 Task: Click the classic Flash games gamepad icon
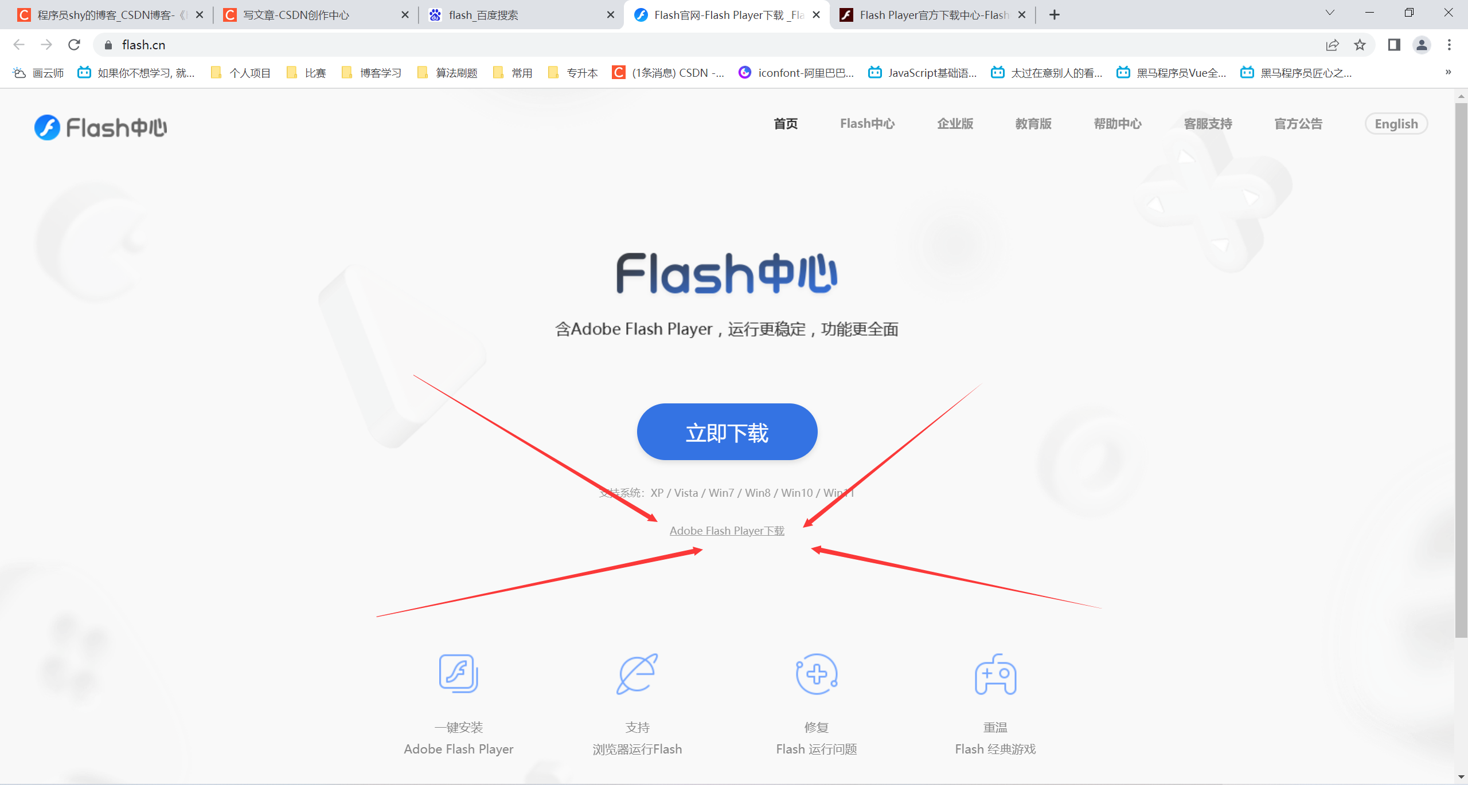(x=995, y=674)
